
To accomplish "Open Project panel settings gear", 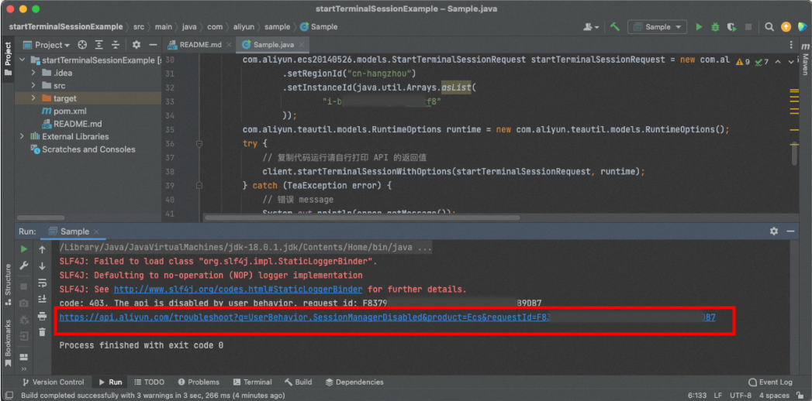I will (136, 45).
